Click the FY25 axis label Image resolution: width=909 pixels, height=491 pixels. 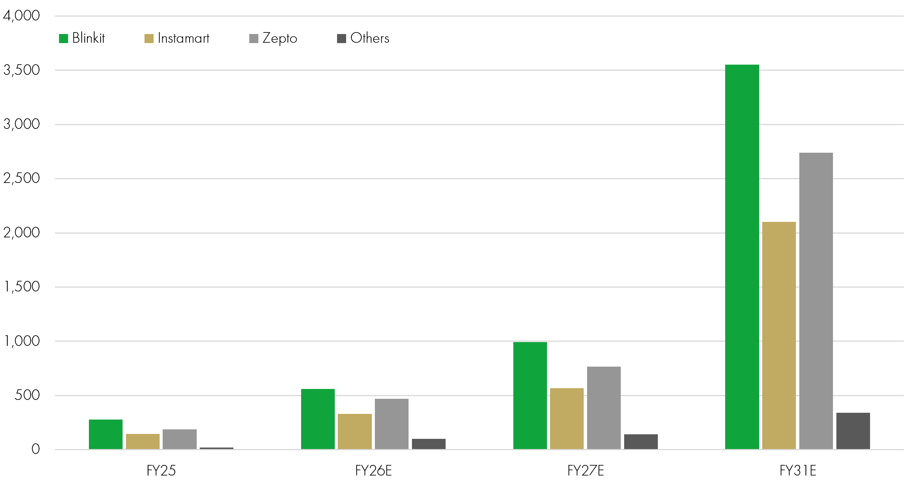pos(161,471)
